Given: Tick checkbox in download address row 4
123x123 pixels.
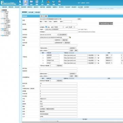Looking at the screenshot, I should coord(97,63).
